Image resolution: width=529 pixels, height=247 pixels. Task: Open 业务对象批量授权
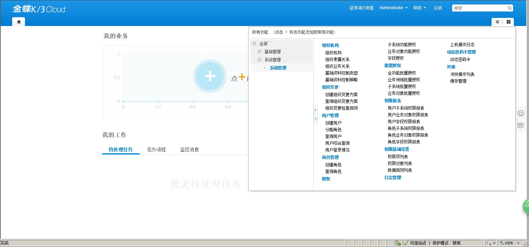(x=404, y=93)
